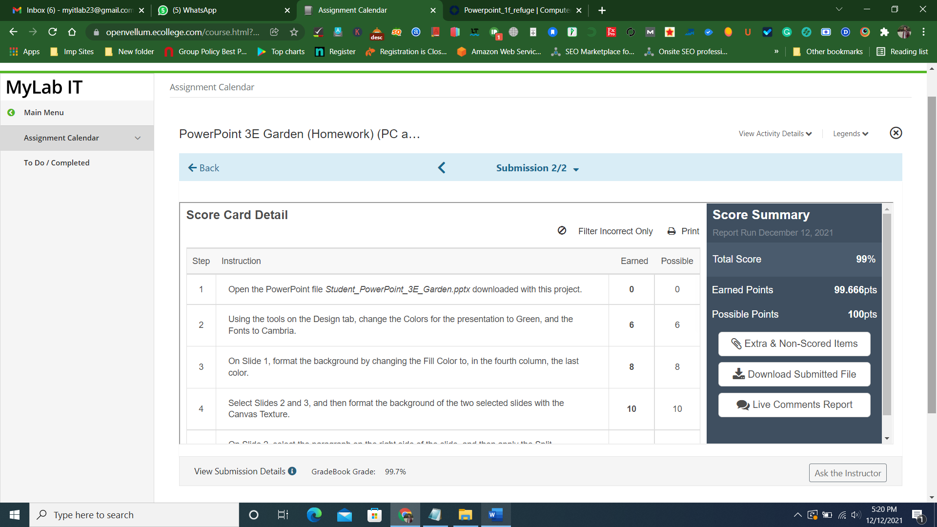The width and height of the screenshot is (937, 527).
Task: Switch to the WhatsApp tab
Action: [x=224, y=10]
